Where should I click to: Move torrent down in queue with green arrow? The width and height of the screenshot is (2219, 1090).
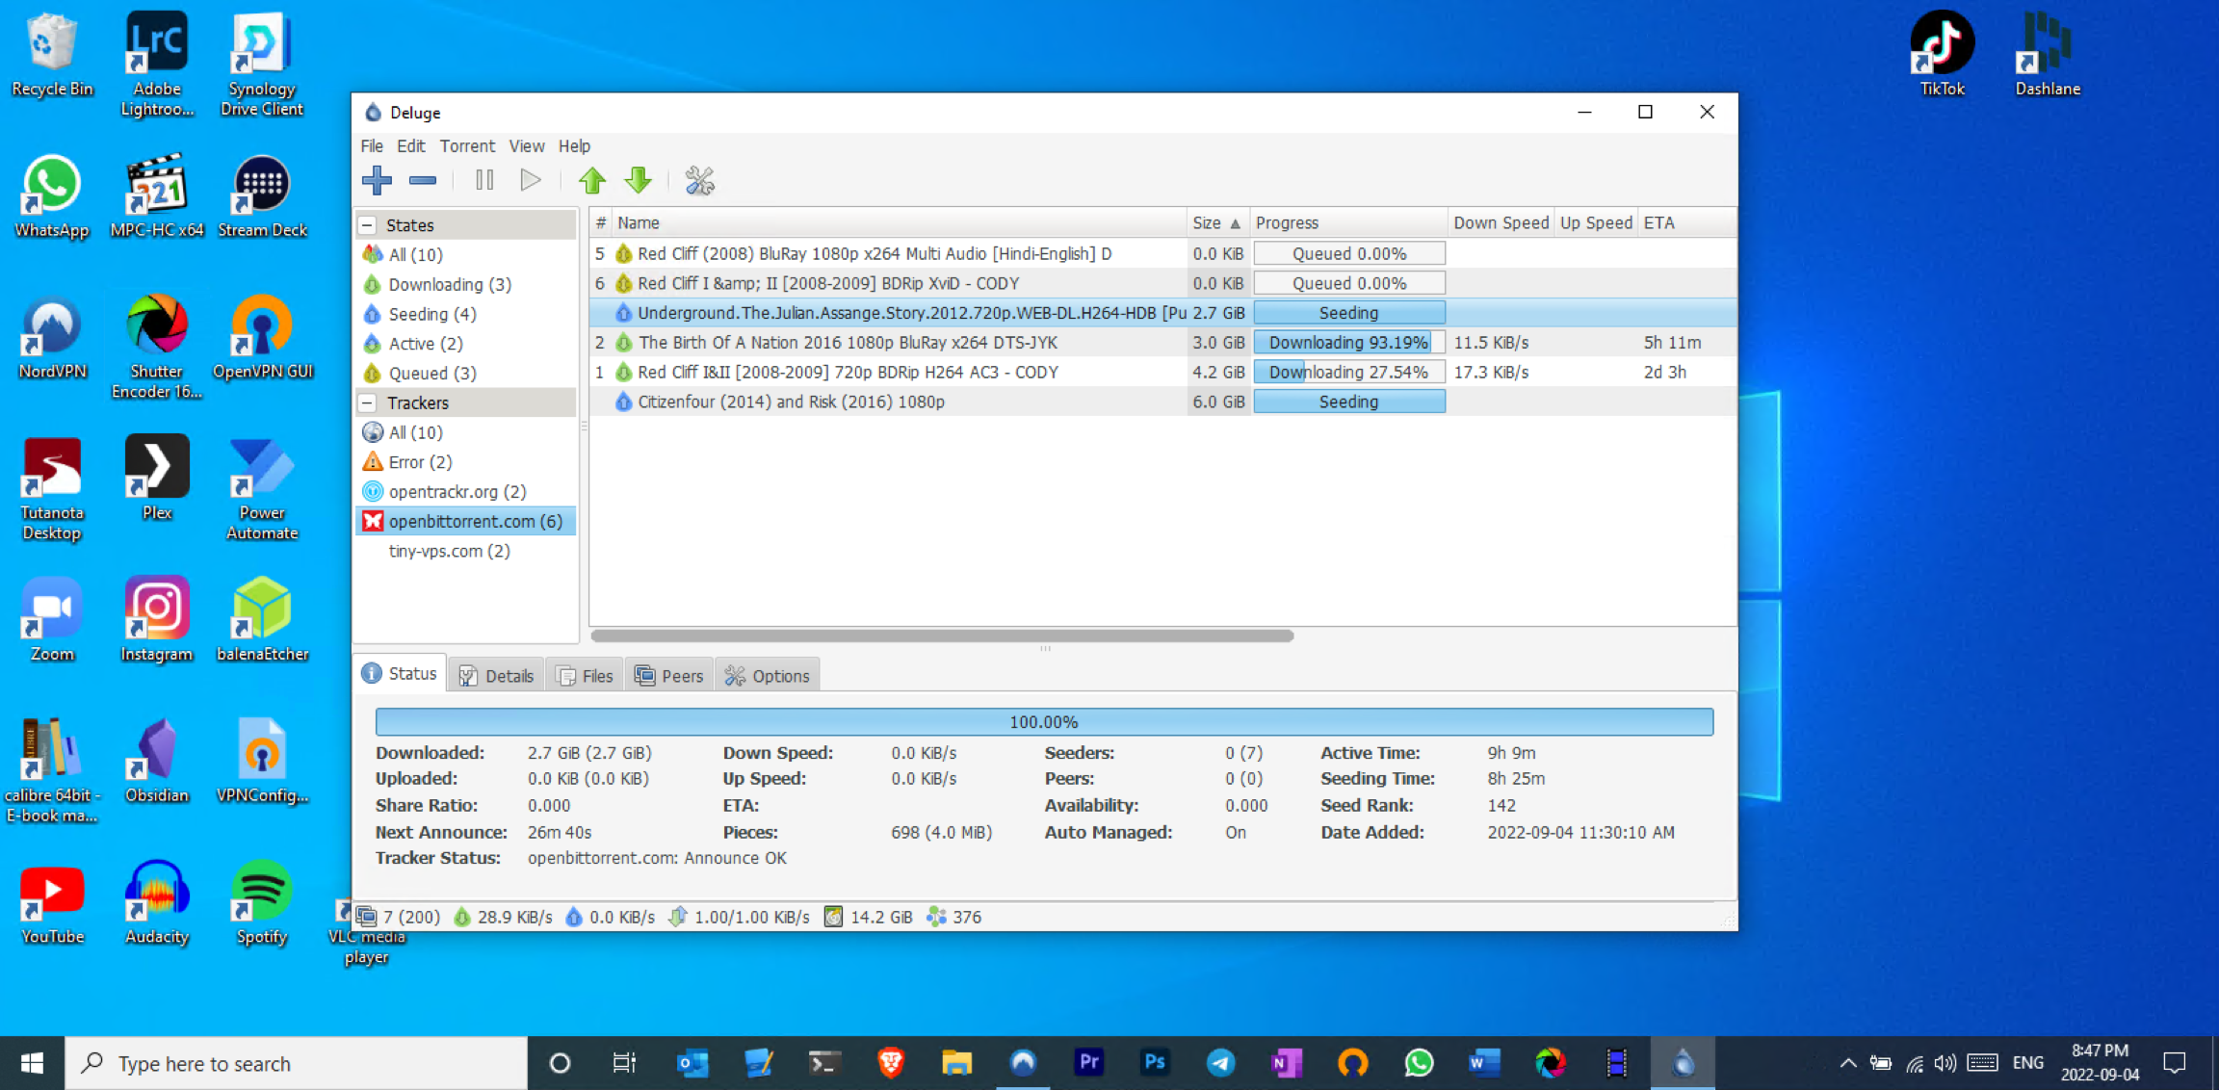click(x=639, y=180)
